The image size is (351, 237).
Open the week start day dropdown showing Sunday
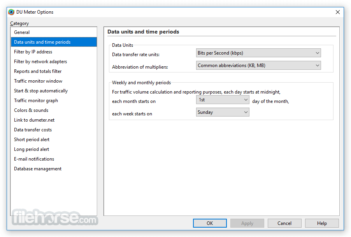223,112
